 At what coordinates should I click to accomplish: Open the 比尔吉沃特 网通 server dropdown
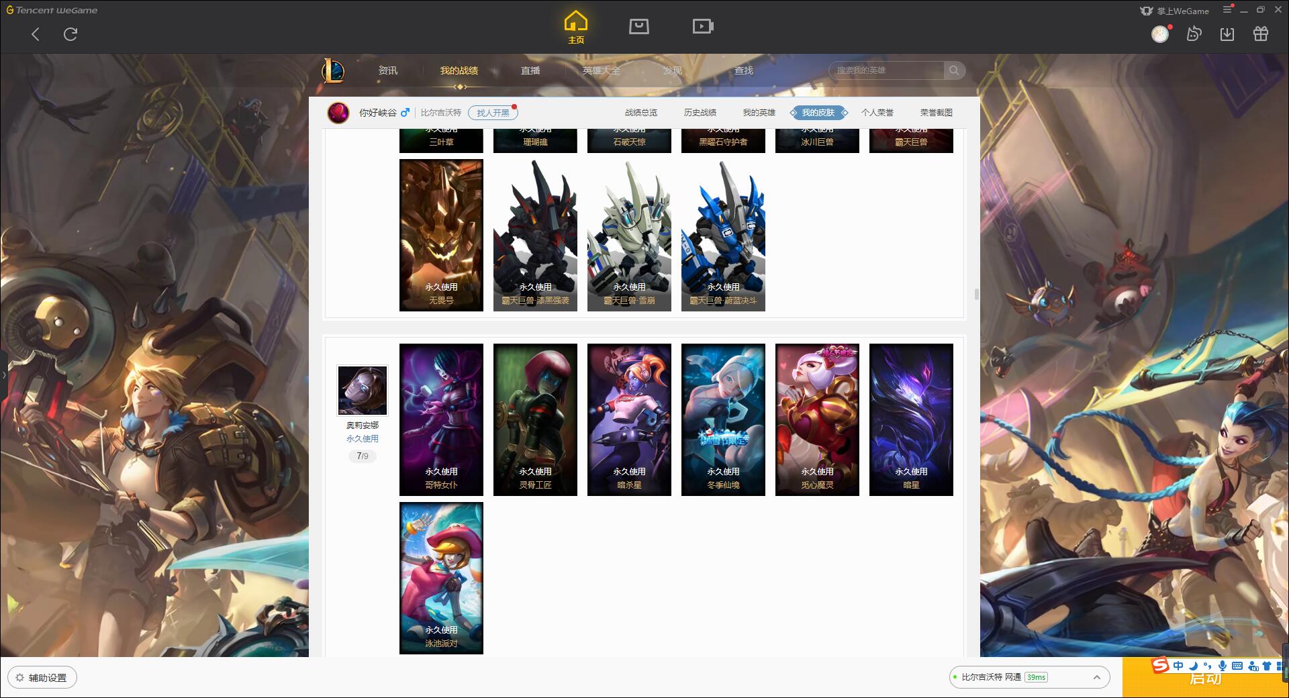(1029, 677)
